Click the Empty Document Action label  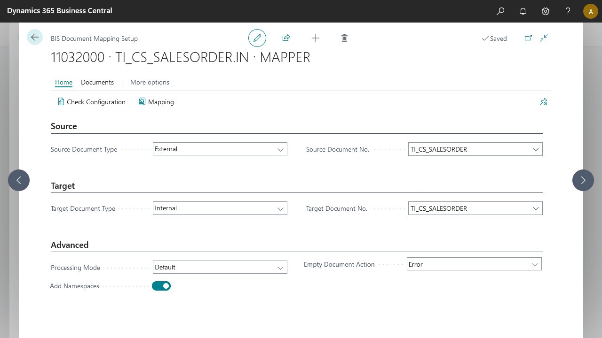[339, 264]
